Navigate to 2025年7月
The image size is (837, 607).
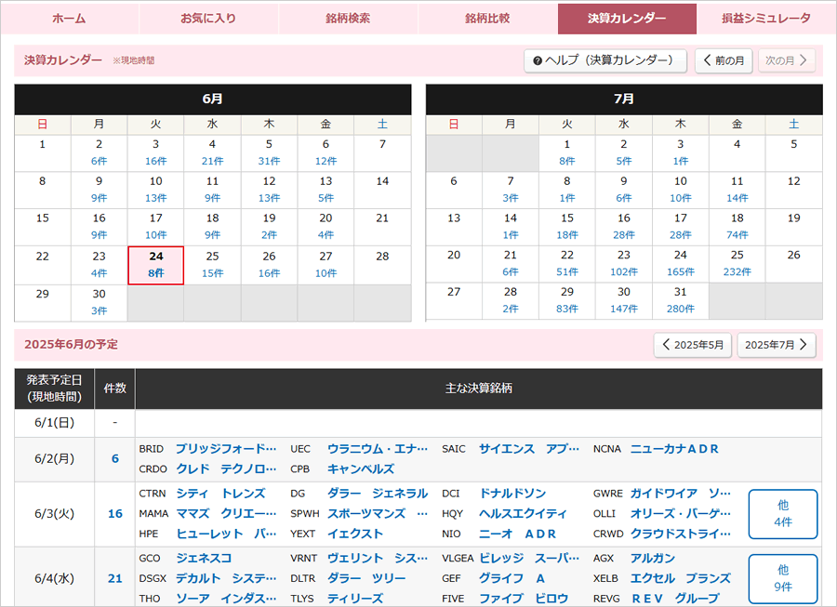click(777, 345)
